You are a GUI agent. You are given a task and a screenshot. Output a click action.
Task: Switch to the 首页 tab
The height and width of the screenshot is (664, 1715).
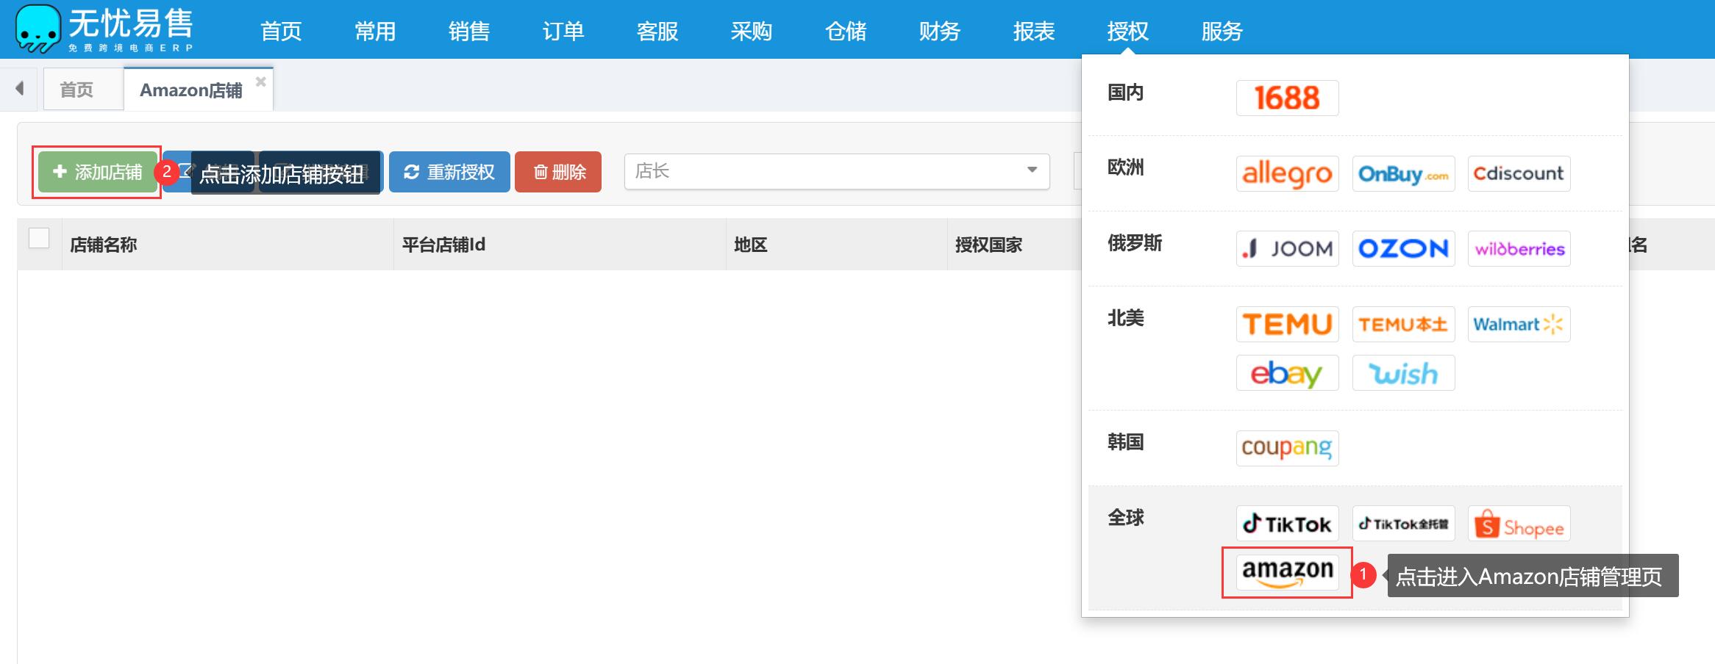click(76, 90)
